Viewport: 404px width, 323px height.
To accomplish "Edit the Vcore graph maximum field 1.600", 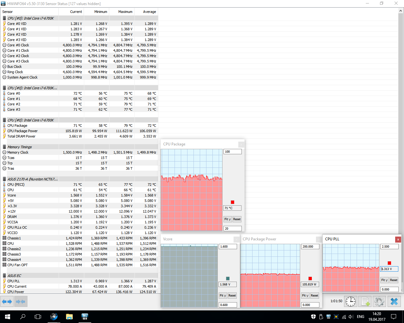I will click(x=228, y=247).
